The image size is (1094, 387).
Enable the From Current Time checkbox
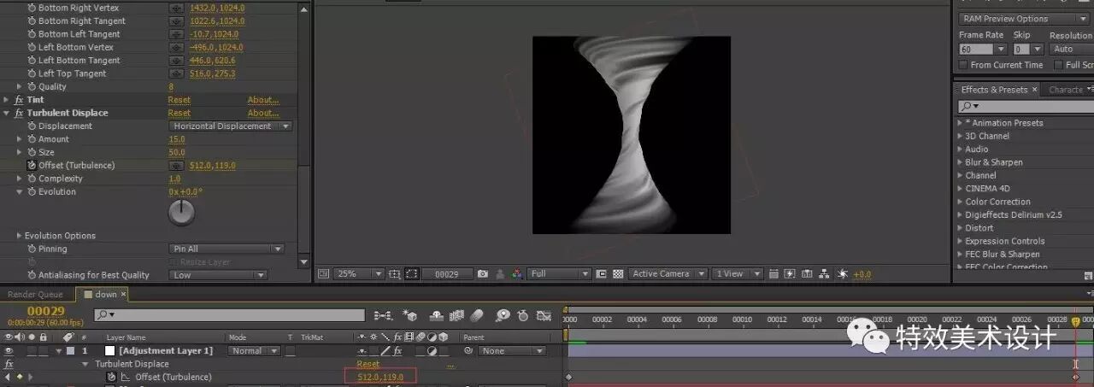[x=963, y=65]
